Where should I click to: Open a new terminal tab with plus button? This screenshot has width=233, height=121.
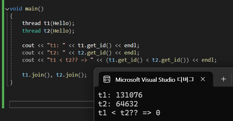tap(223, 79)
